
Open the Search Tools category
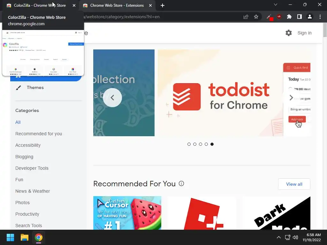[x=28, y=226]
